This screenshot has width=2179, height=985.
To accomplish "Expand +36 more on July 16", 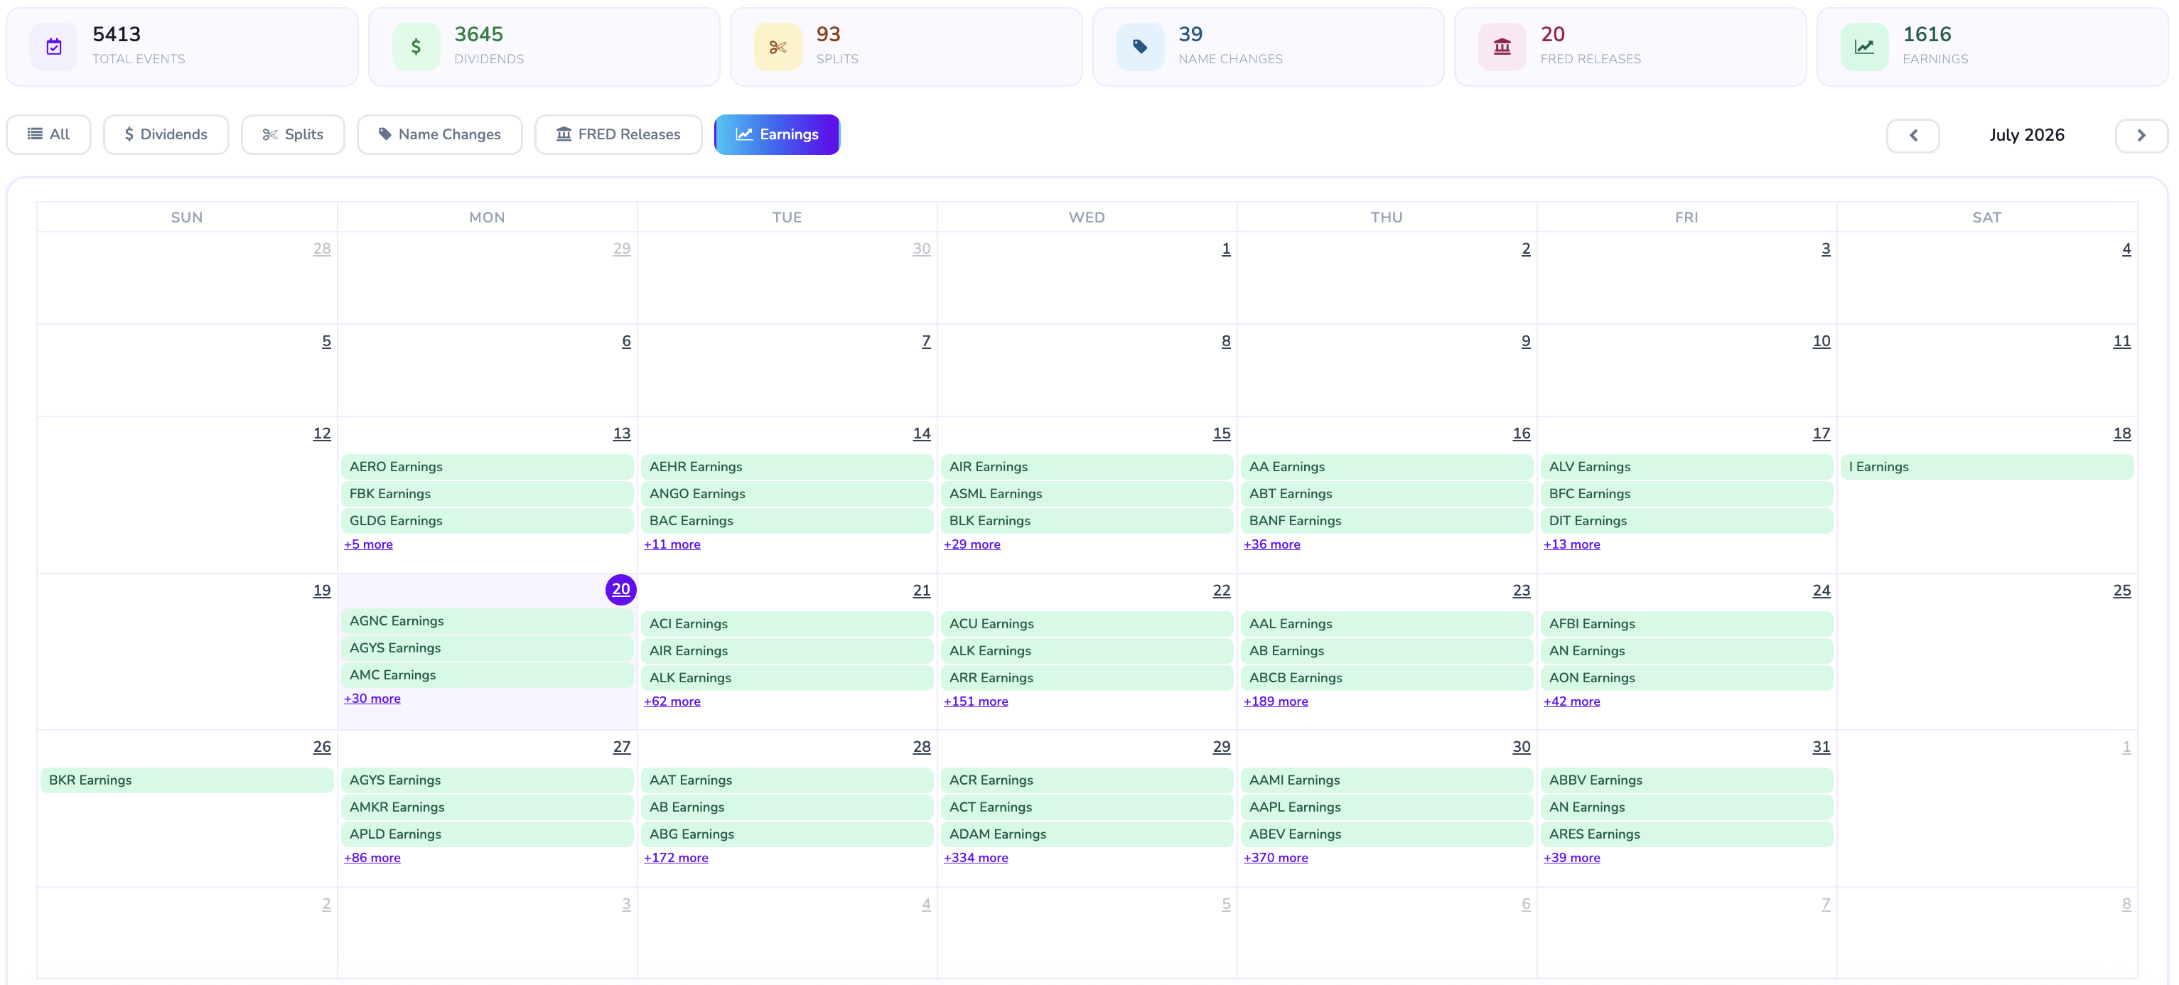I will point(1271,544).
